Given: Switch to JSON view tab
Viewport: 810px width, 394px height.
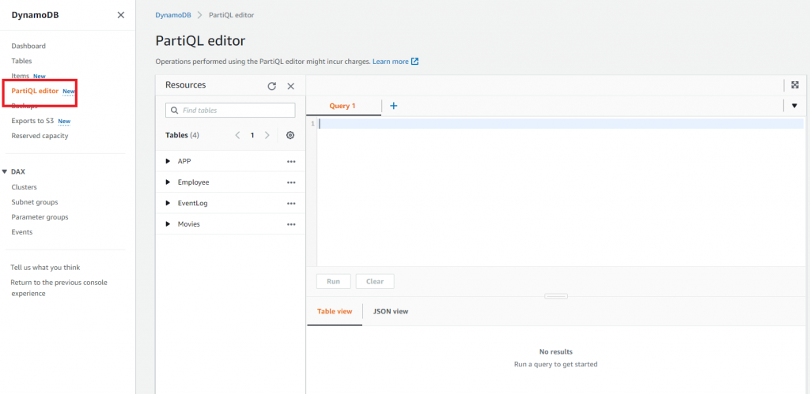Looking at the screenshot, I should pos(391,311).
